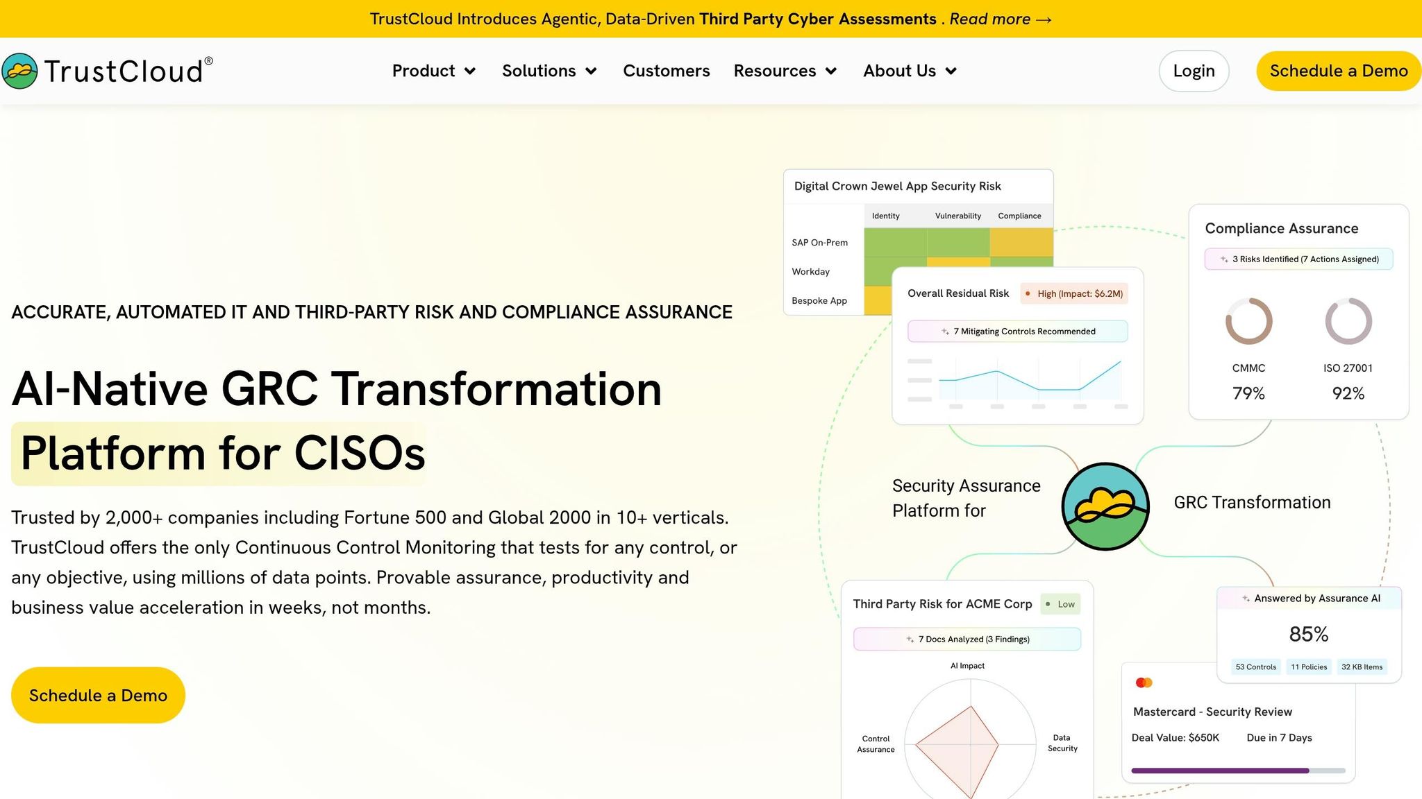
Task: Expand the Resources menu chevron
Action: (x=831, y=71)
